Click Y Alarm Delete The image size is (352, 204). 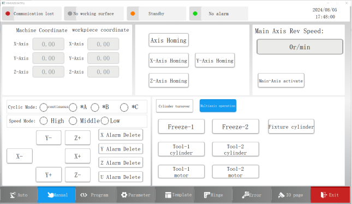pos(121,149)
